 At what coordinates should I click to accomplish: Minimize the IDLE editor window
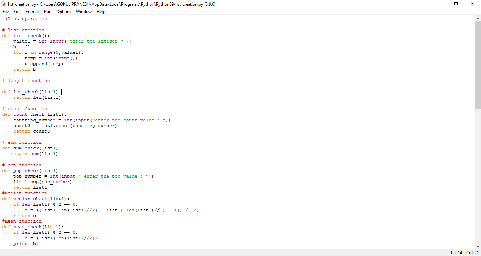click(x=440, y=4)
